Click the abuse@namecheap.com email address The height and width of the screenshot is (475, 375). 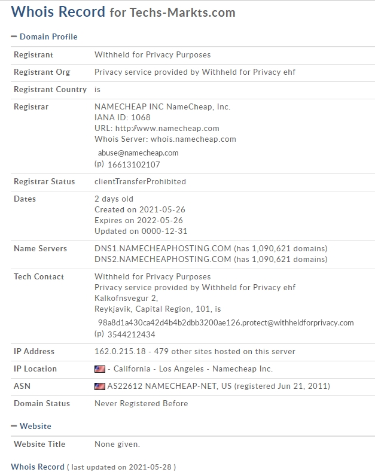coord(138,153)
